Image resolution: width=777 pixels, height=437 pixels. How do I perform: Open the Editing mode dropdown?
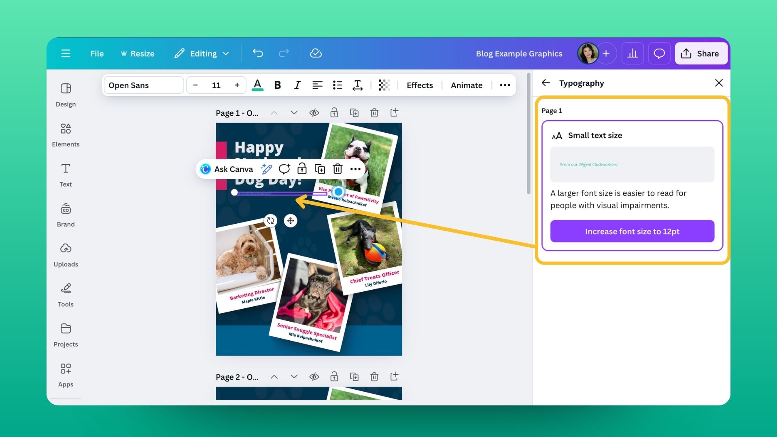click(x=202, y=53)
